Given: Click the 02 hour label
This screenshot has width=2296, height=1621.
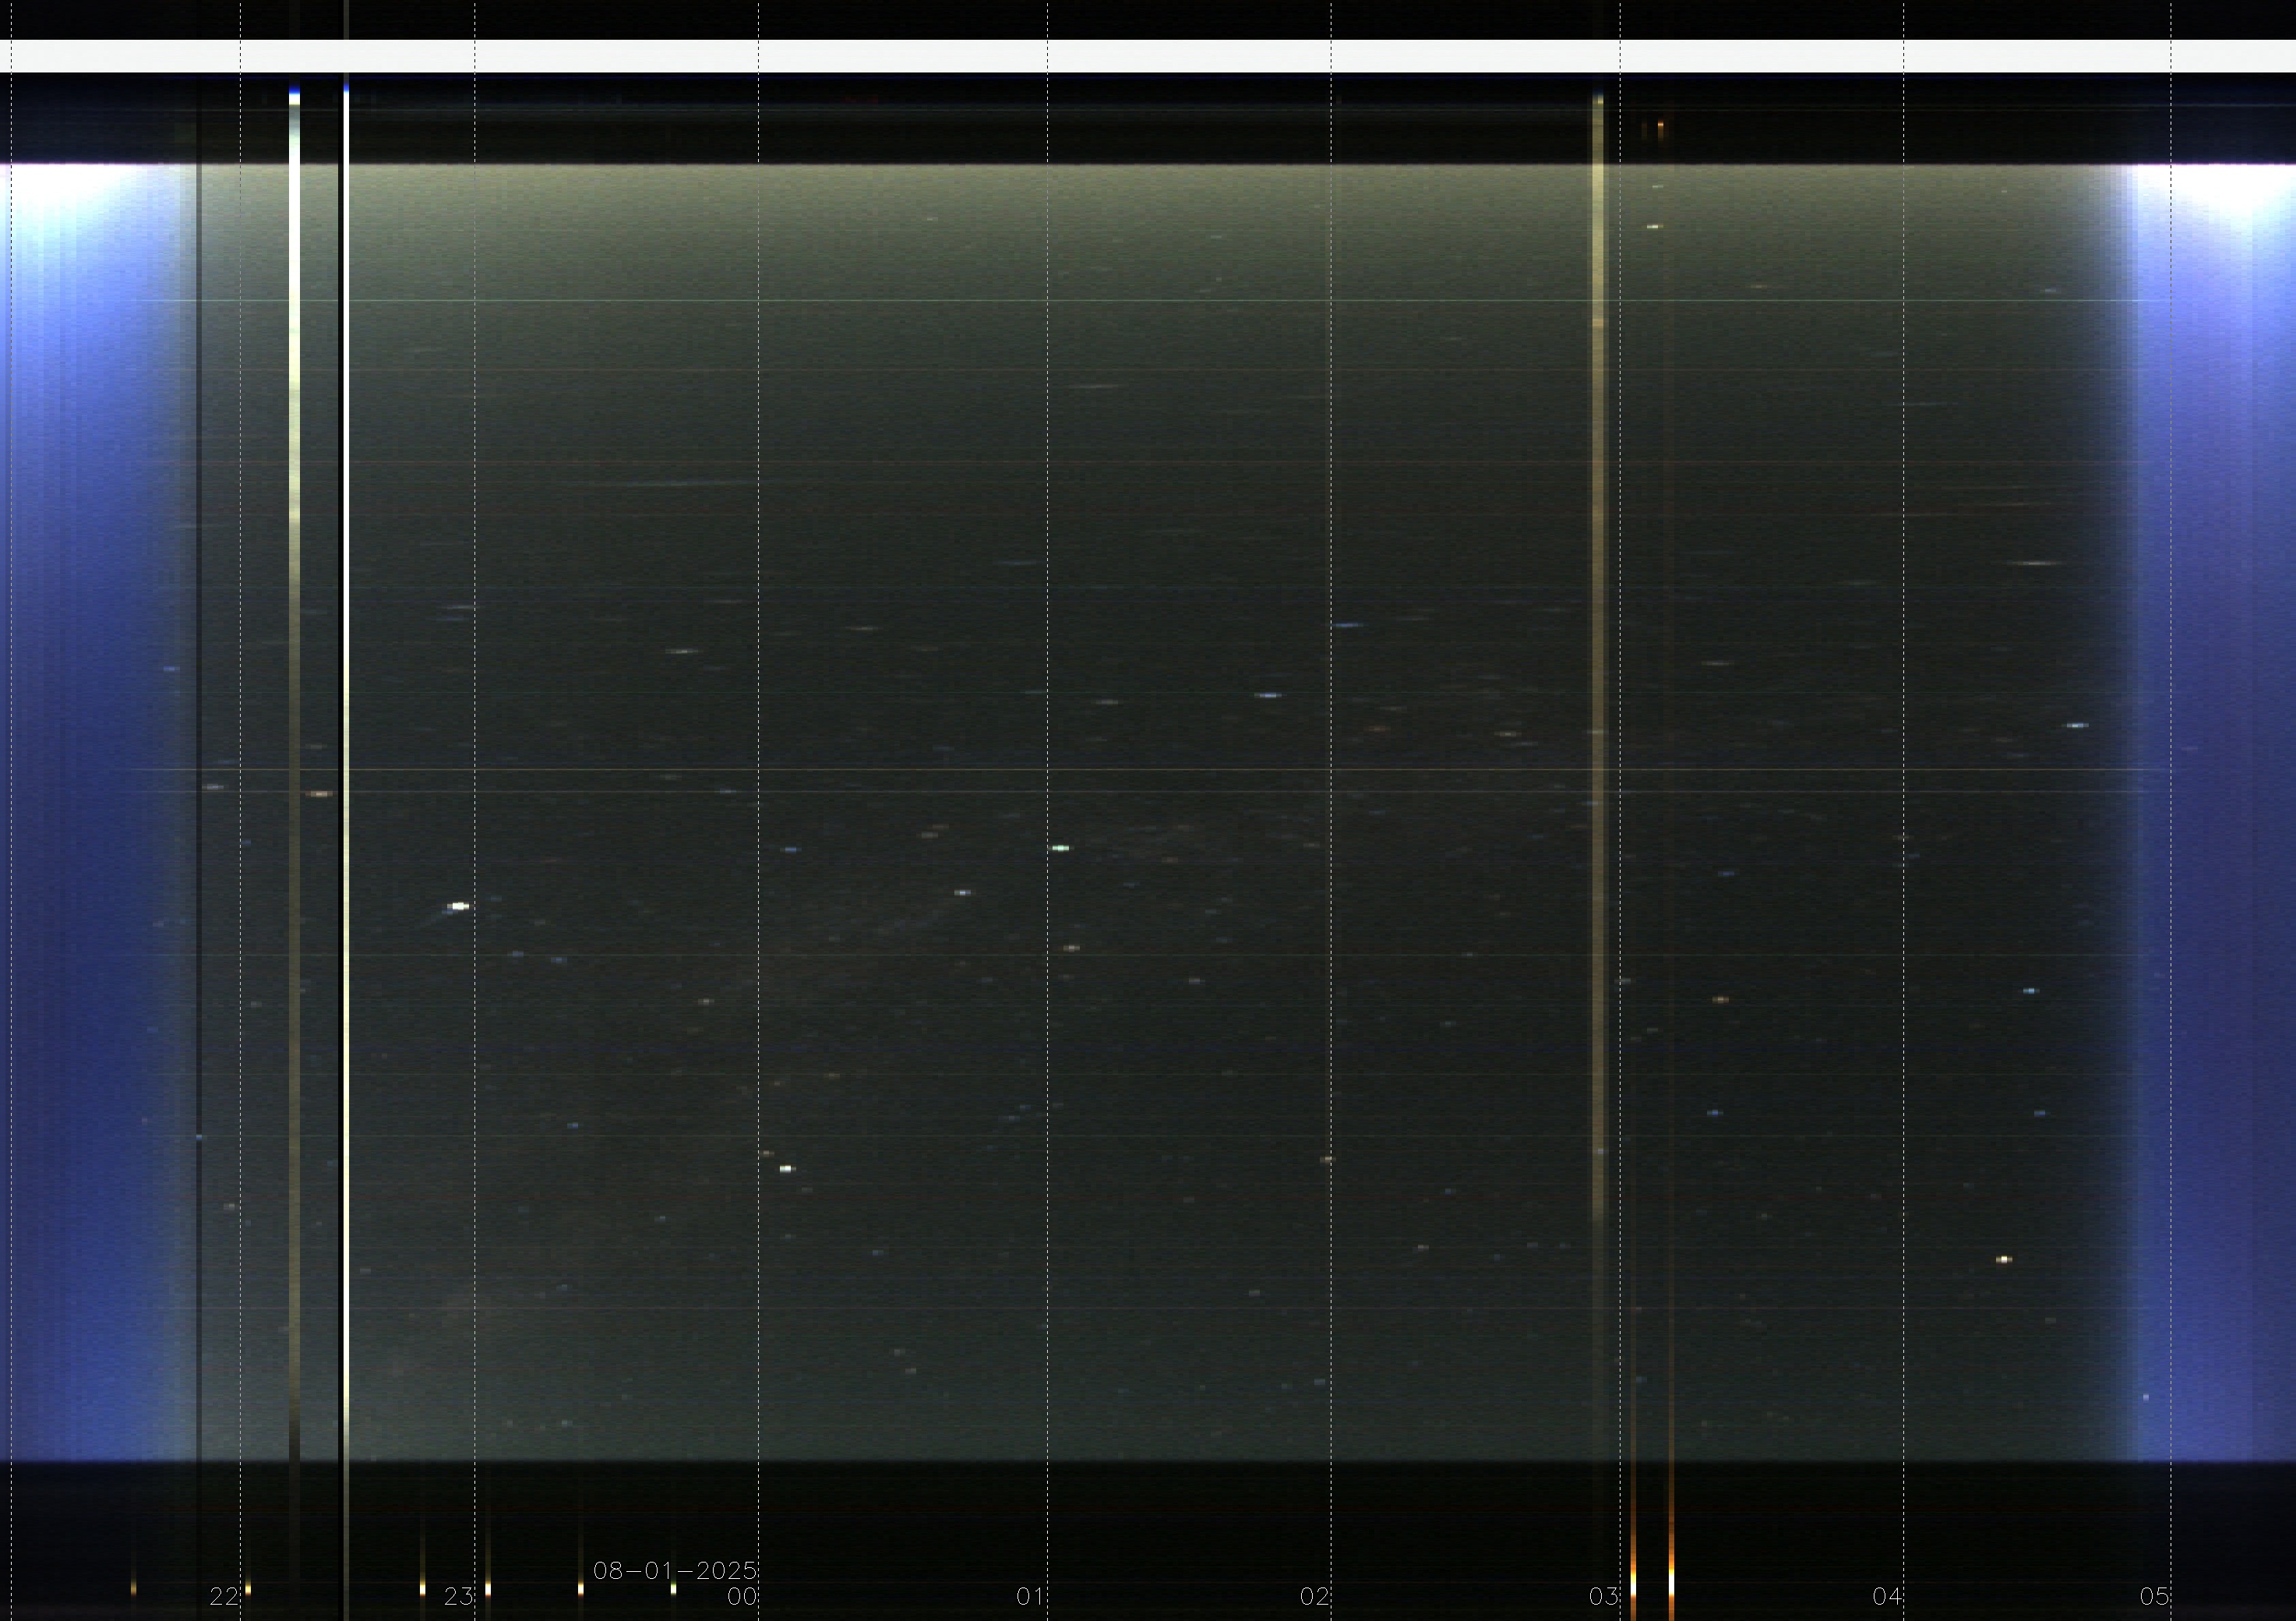Looking at the screenshot, I should coord(1314,1597).
